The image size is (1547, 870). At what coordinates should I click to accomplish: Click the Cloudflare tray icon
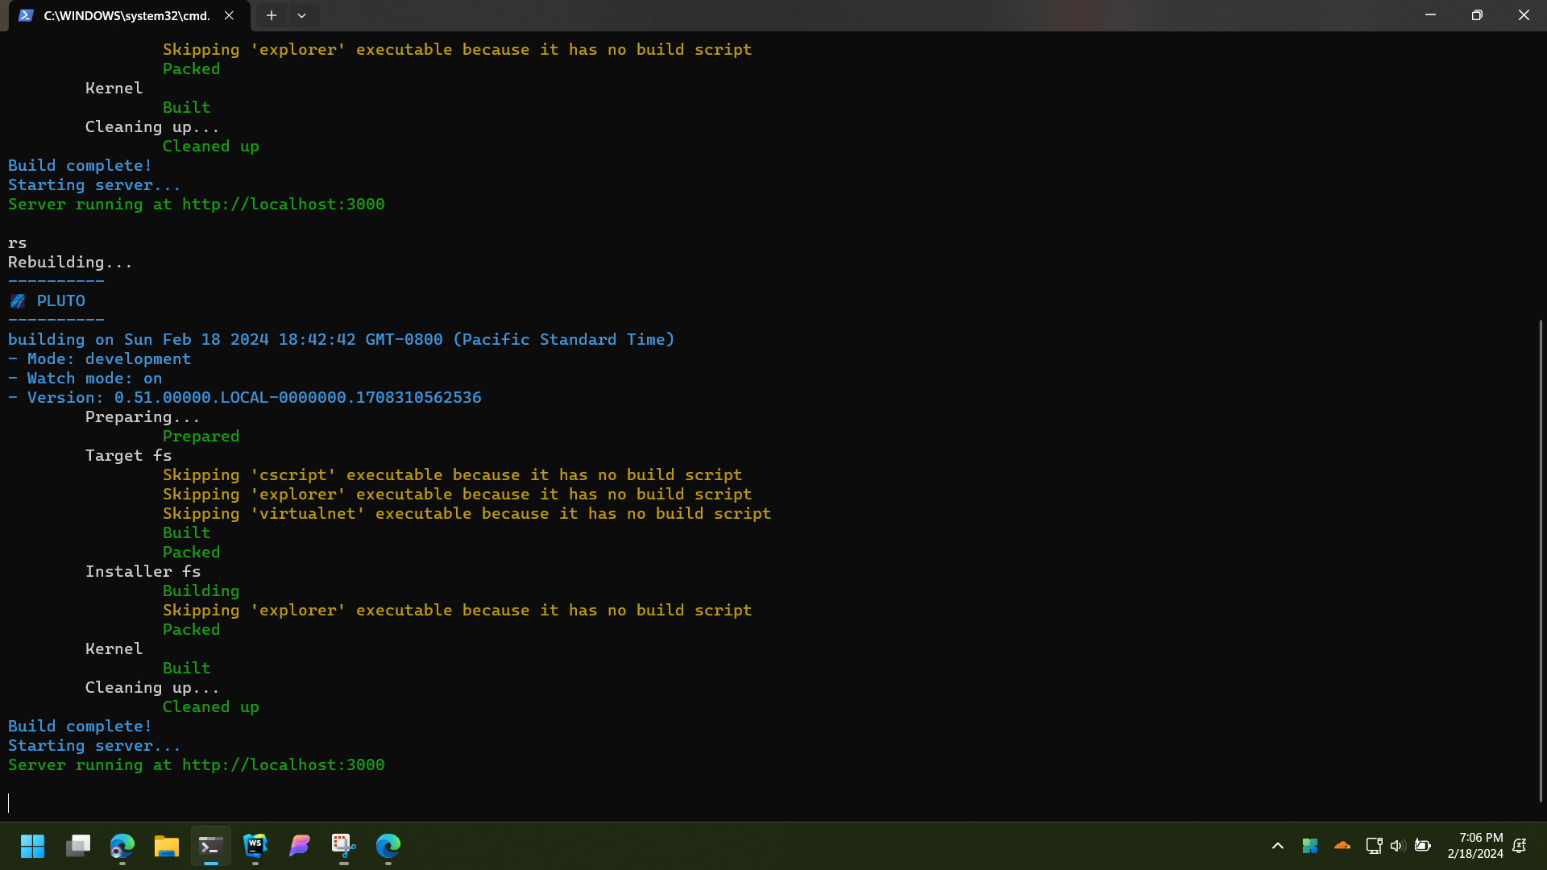(1342, 846)
